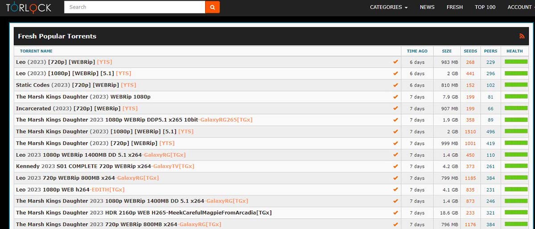Click the orange search magnifier button

tap(212, 7)
